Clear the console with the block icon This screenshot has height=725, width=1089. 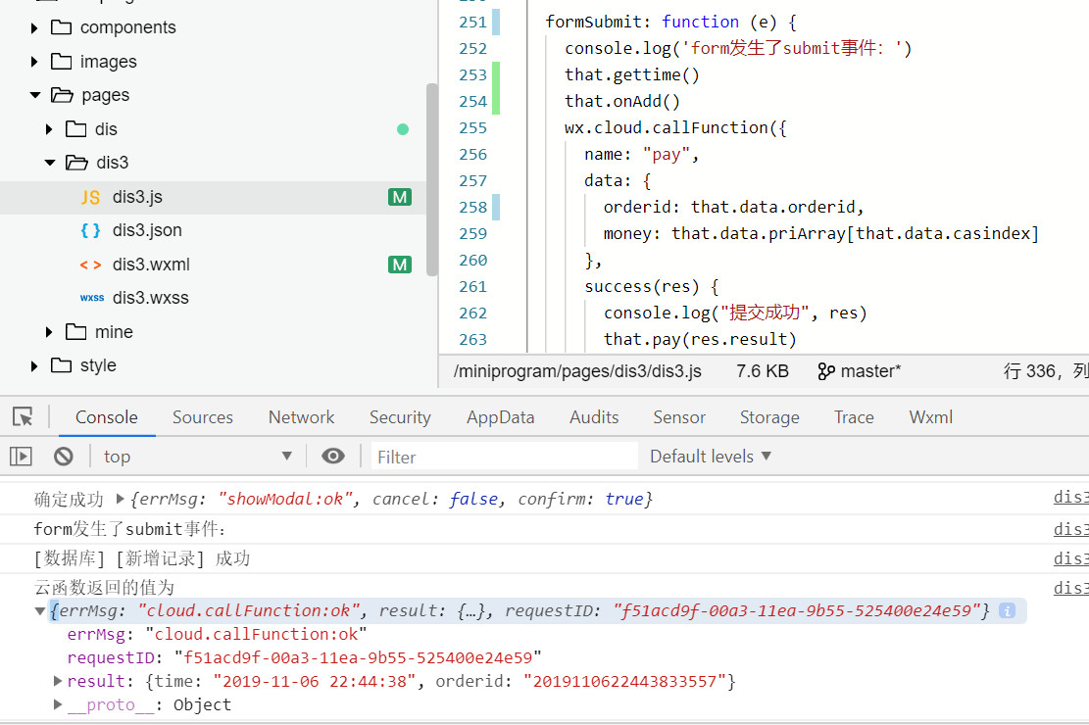pyautogui.click(x=63, y=457)
